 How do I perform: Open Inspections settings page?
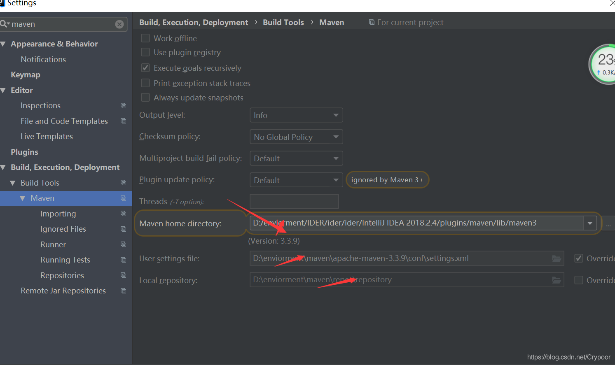tap(40, 106)
